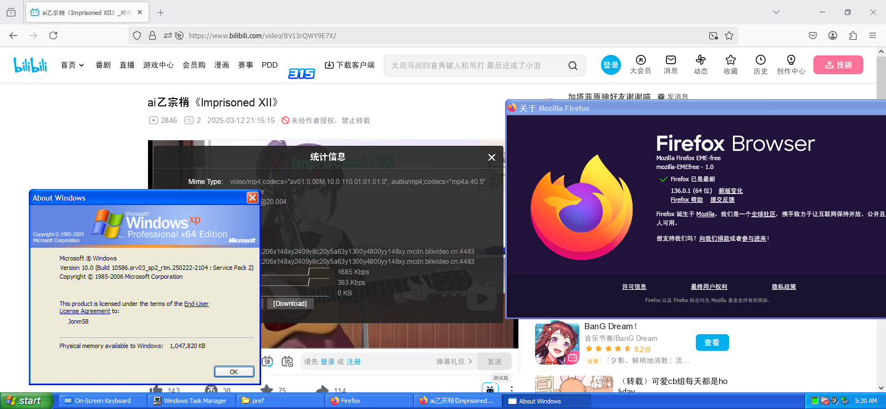Open the 番剧 nav item

coord(103,65)
